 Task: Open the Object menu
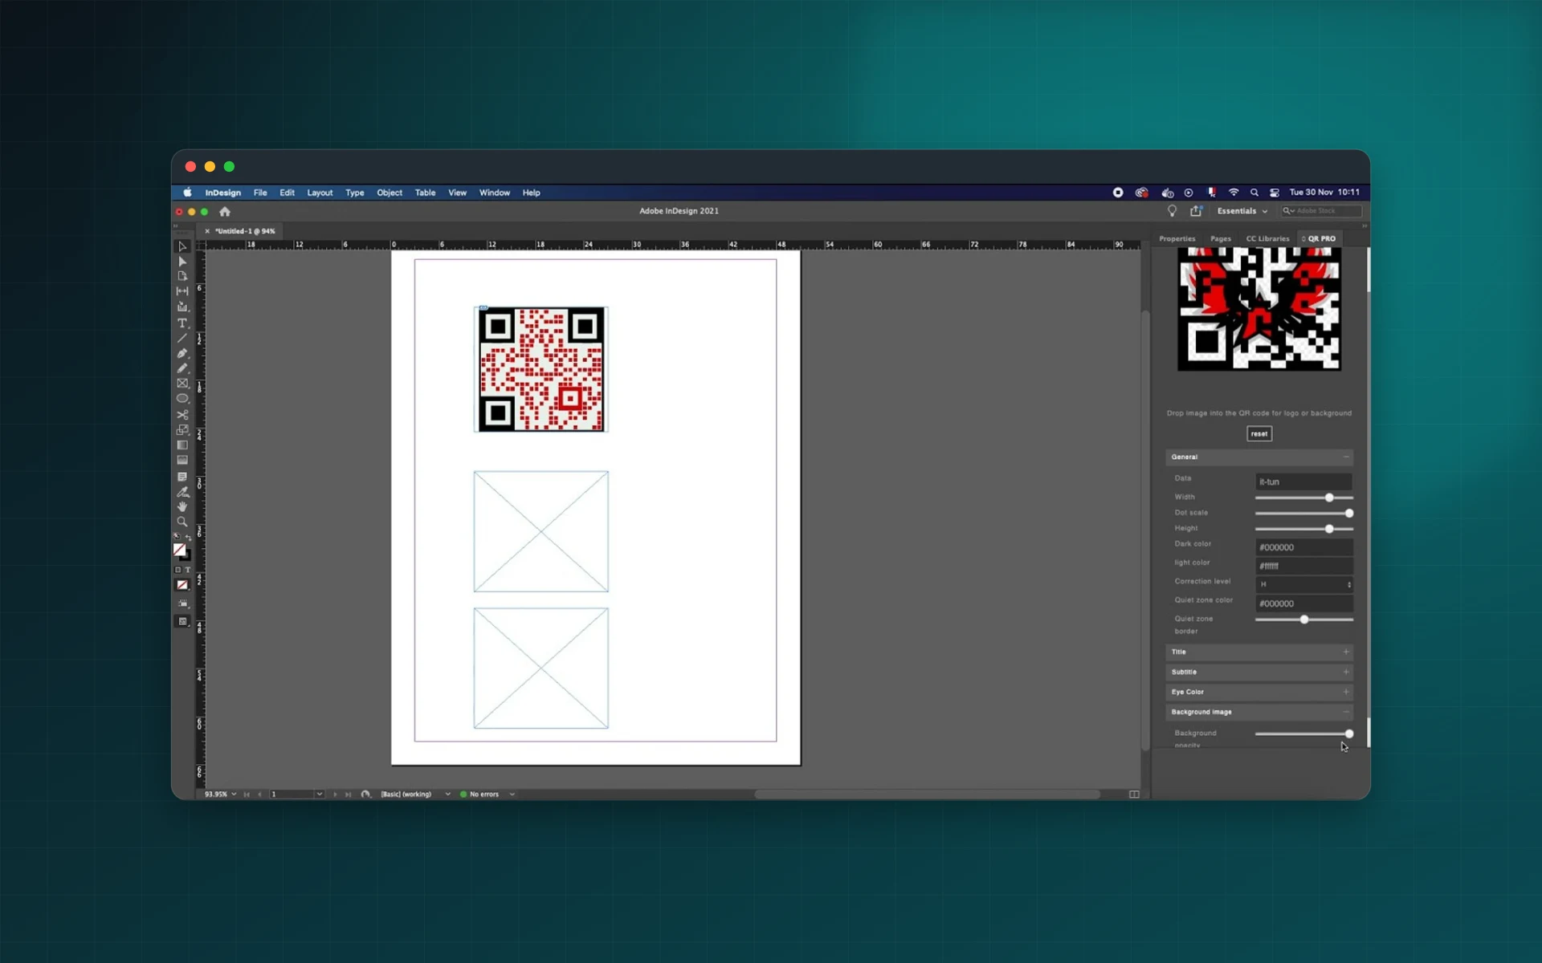(390, 193)
